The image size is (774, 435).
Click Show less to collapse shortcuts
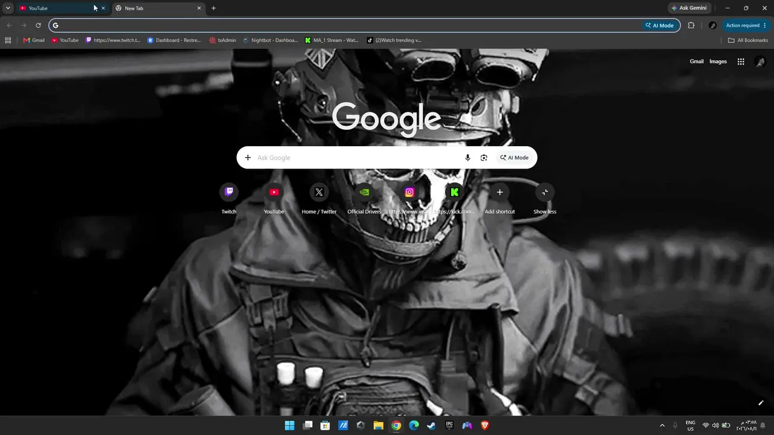pyautogui.click(x=545, y=199)
